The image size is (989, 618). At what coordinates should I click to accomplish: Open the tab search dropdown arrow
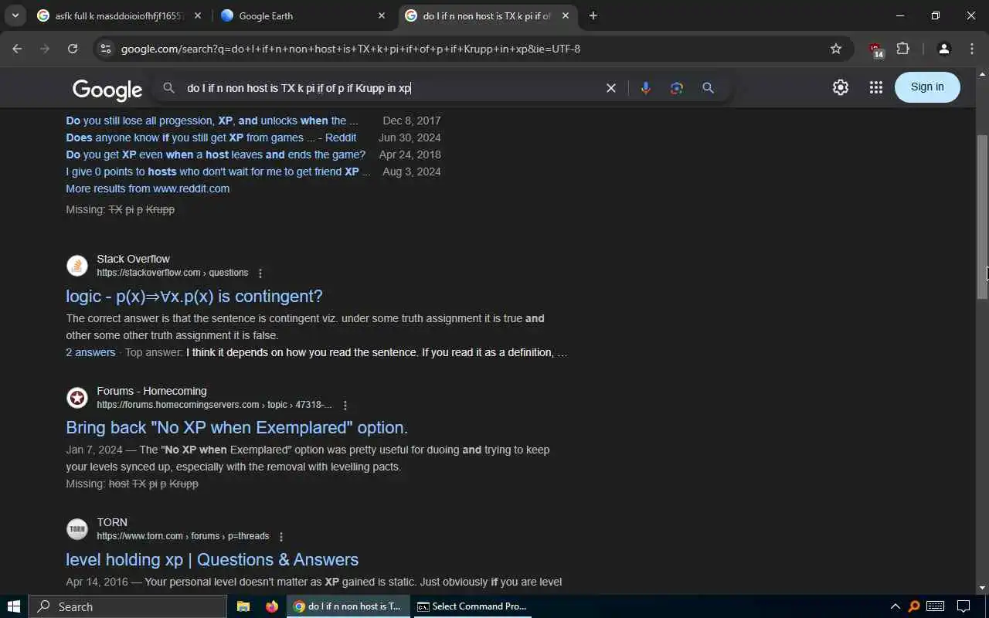(15, 15)
